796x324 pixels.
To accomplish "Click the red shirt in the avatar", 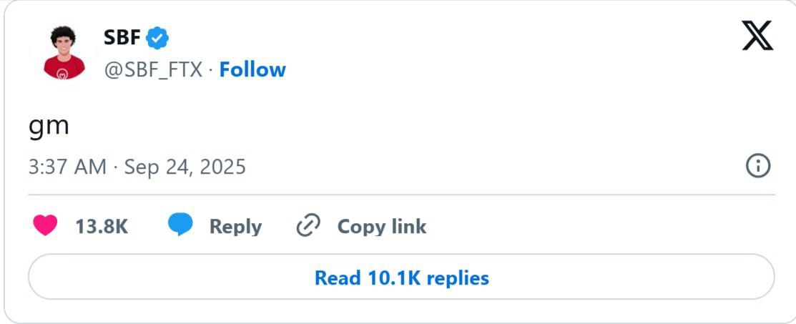I will tap(64, 68).
